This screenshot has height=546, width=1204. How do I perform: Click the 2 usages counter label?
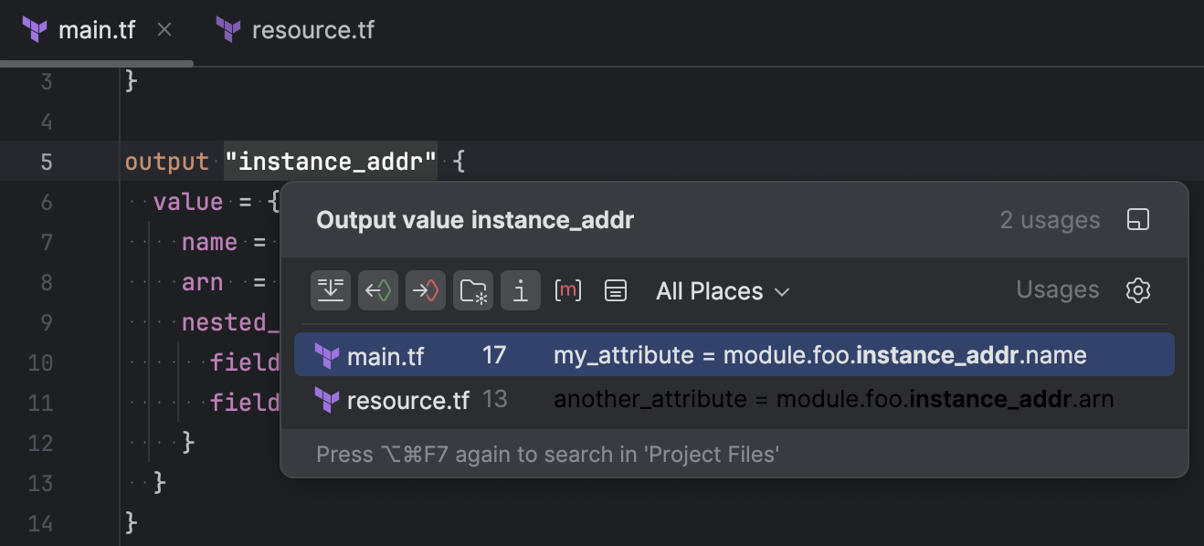[x=1049, y=219]
